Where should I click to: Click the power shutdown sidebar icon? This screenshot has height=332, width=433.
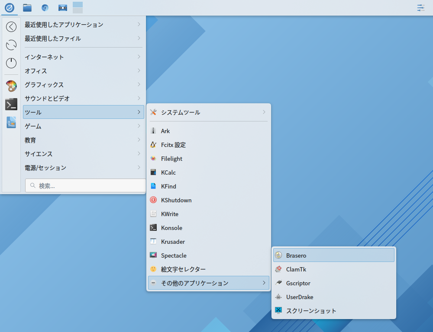[x=11, y=63]
